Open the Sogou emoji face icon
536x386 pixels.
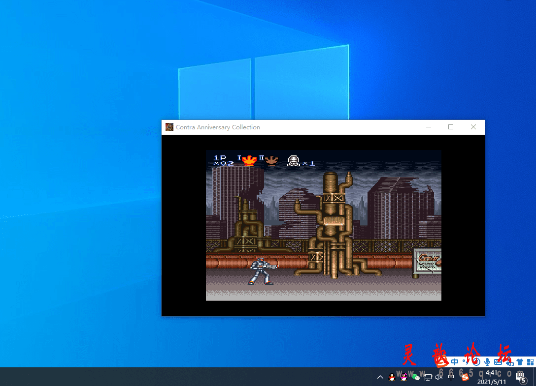pos(476,362)
